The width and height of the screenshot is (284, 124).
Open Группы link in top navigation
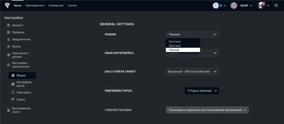(x=72, y=6)
